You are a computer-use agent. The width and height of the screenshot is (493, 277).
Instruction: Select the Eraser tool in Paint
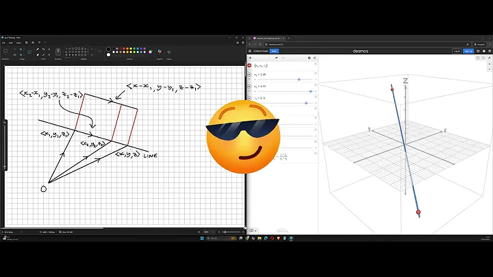pos(38,55)
